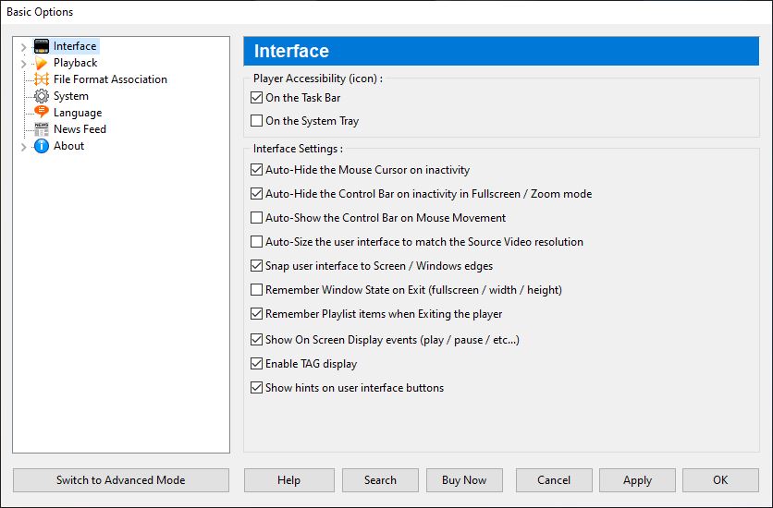Viewport: 773px width, 508px height.
Task: Select the File Format Association label
Action: pyautogui.click(x=110, y=79)
